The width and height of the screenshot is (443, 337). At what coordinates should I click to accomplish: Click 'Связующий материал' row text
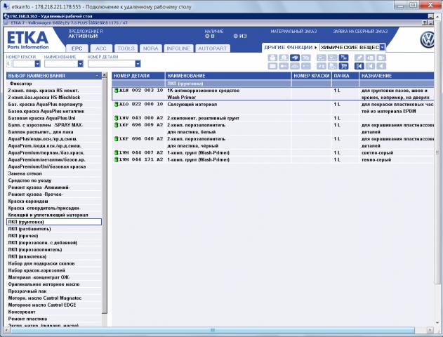(x=192, y=104)
